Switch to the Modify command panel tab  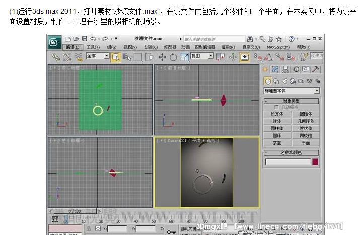(275, 69)
